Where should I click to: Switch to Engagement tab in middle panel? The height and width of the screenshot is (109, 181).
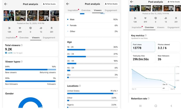(x=111, y=10)
